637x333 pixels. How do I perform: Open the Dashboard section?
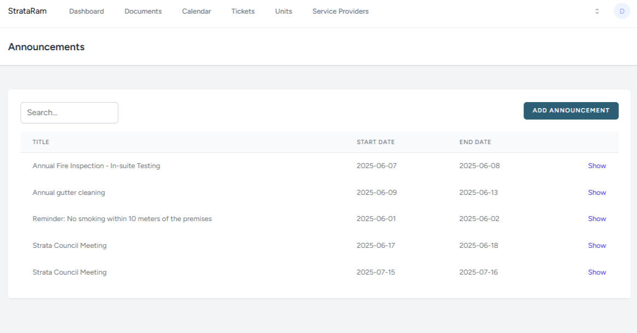point(86,11)
